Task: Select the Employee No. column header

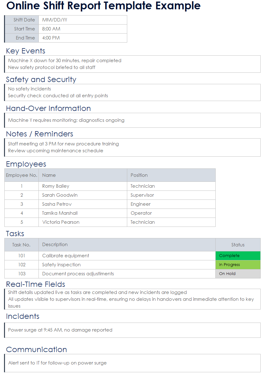Action: tap(21, 175)
